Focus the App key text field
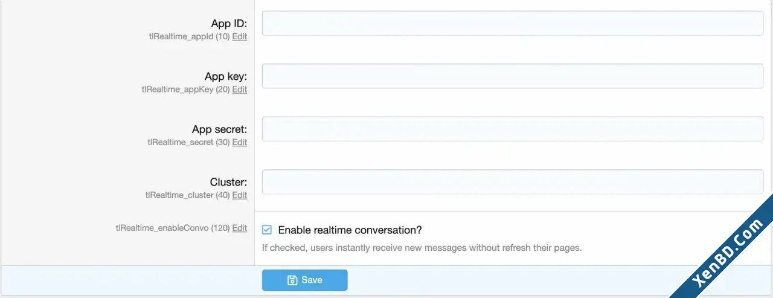The height and width of the screenshot is (298, 773). (x=513, y=76)
